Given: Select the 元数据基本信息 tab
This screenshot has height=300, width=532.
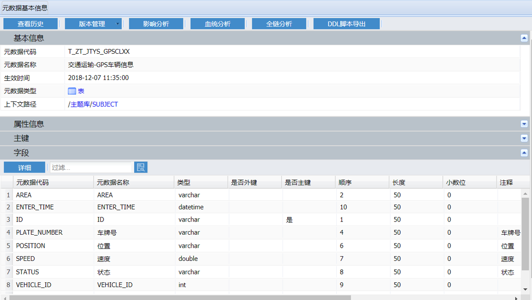Looking at the screenshot, I should click(25, 8).
